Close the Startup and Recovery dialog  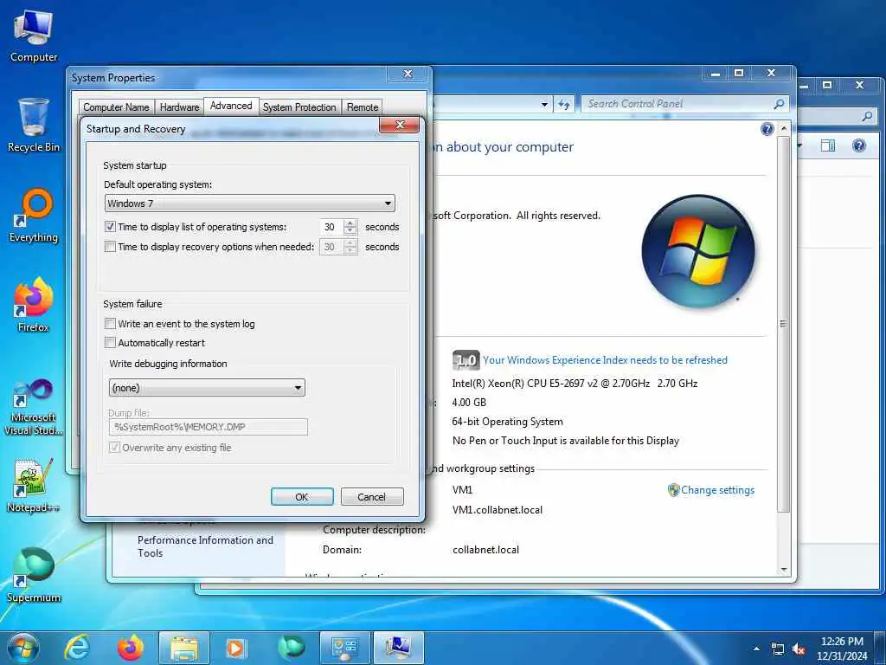point(400,125)
